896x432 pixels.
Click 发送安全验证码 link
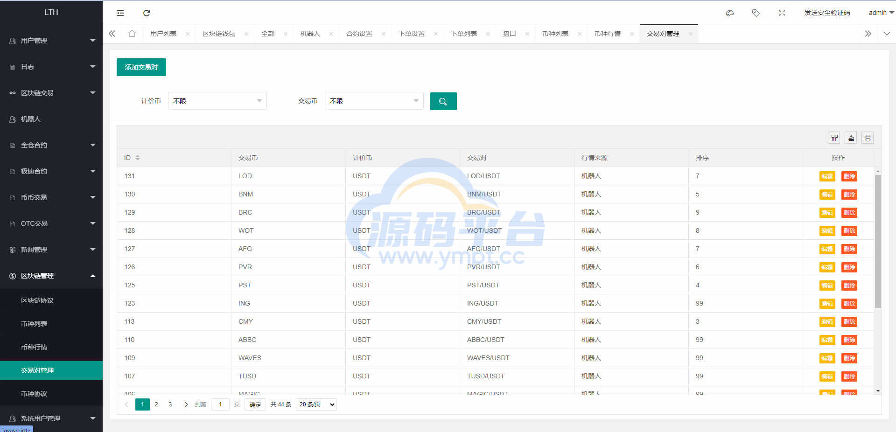tap(827, 13)
